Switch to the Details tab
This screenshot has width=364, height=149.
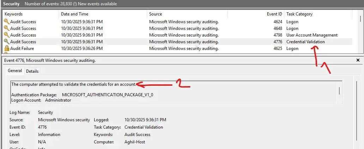(x=32, y=71)
